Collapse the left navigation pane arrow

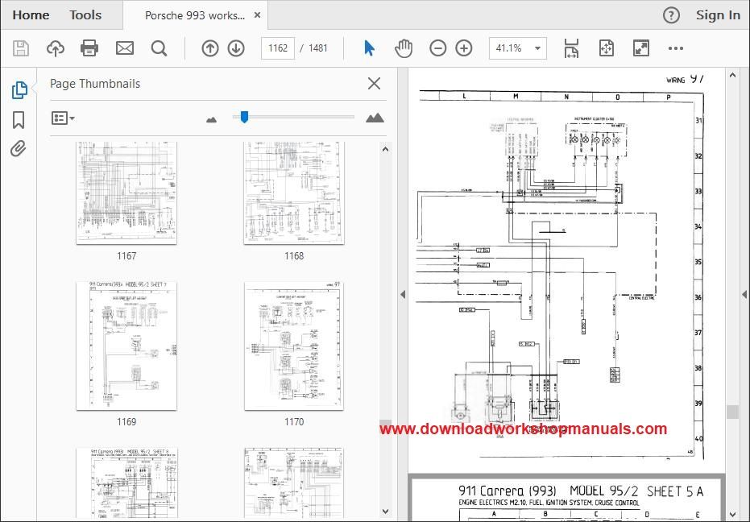tap(403, 294)
